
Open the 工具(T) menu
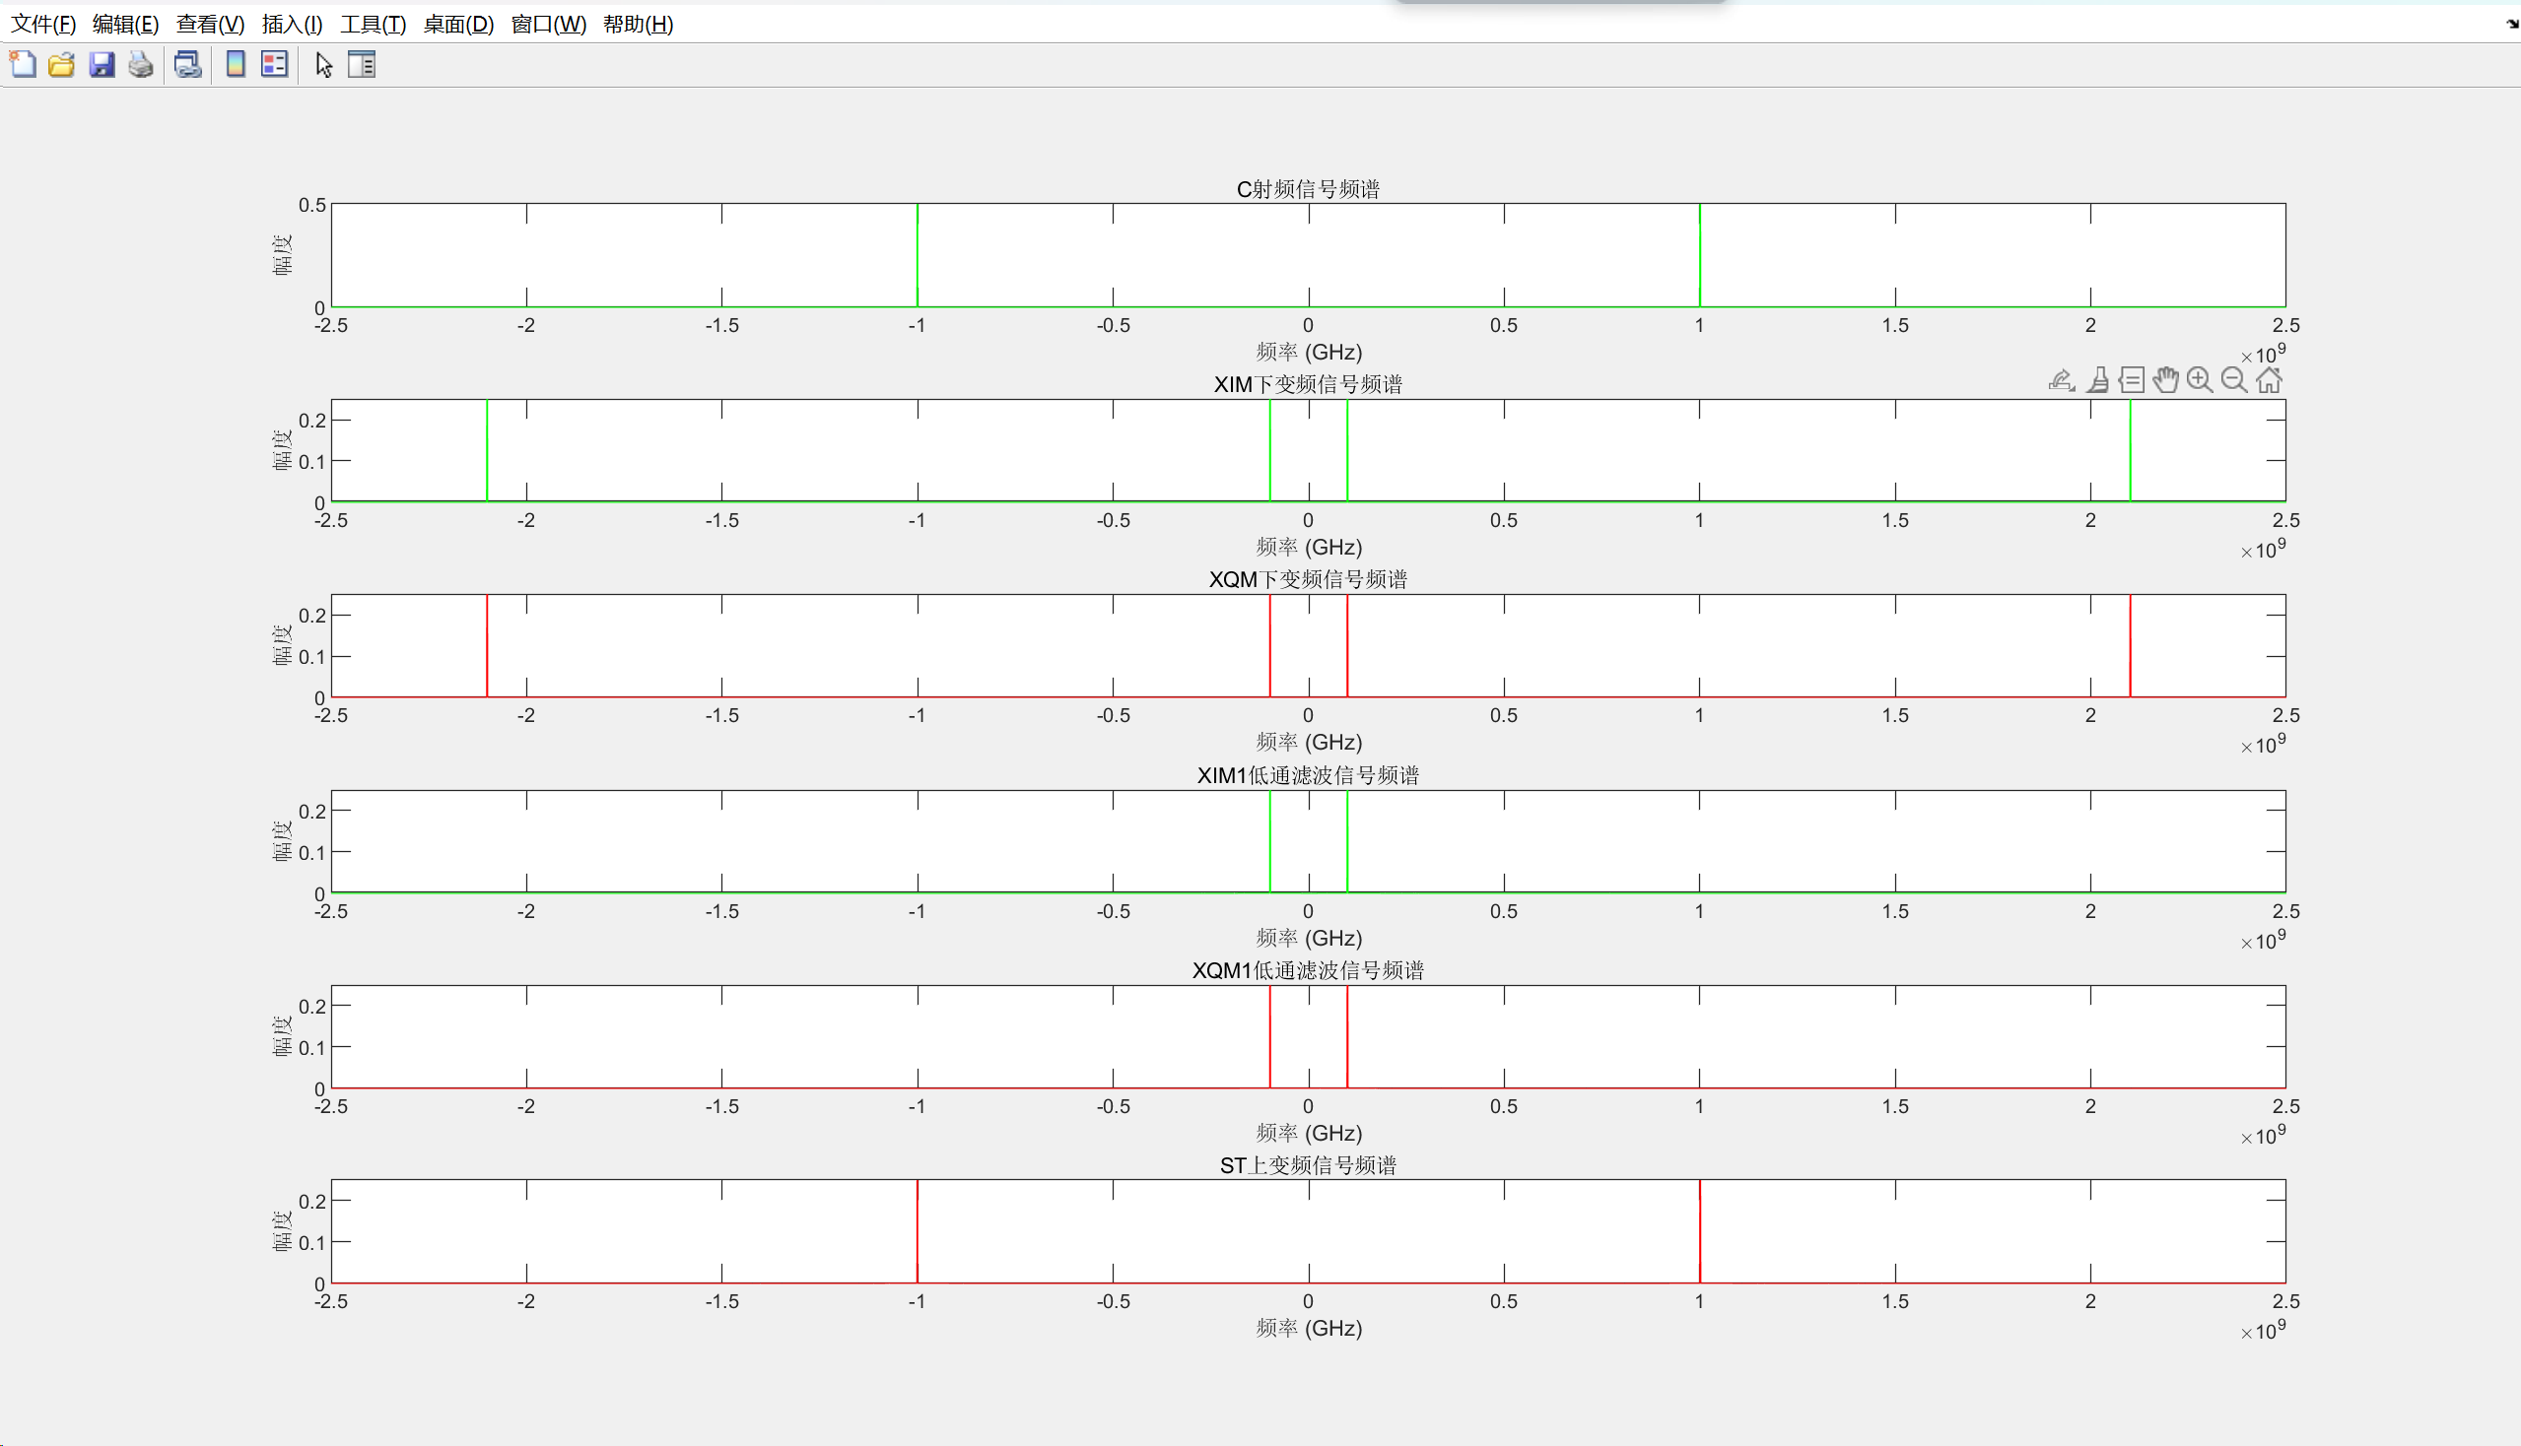pyautogui.click(x=373, y=24)
